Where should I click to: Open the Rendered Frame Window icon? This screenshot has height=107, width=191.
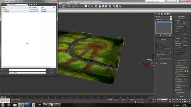(117, 6)
